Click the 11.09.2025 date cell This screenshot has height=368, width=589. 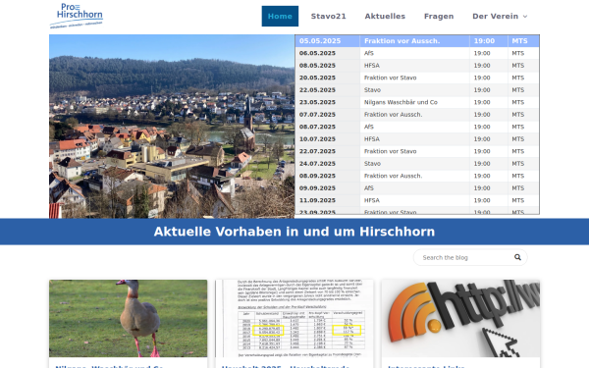pos(328,200)
